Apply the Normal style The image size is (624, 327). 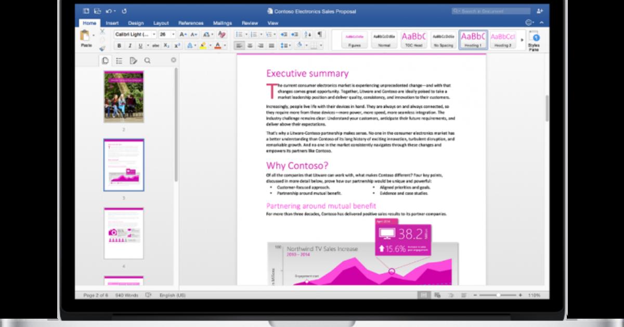click(384, 40)
